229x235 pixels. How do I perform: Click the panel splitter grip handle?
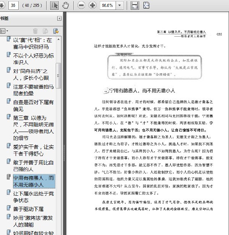[x=64, y=153]
